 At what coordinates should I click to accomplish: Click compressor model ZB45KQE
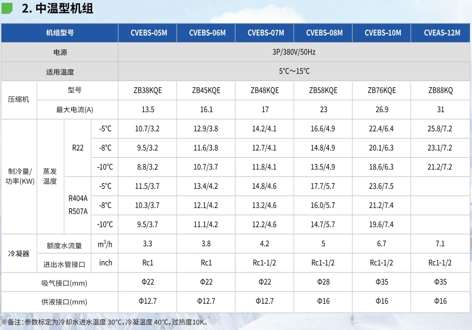click(x=206, y=91)
